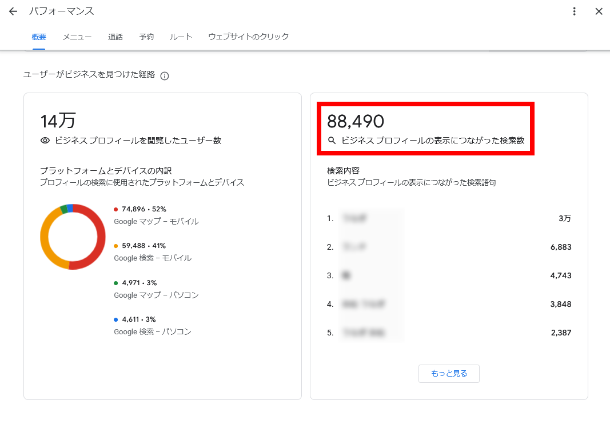The height and width of the screenshot is (436, 610).
Task: Open the three-dot more options menu
Action: [x=574, y=11]
